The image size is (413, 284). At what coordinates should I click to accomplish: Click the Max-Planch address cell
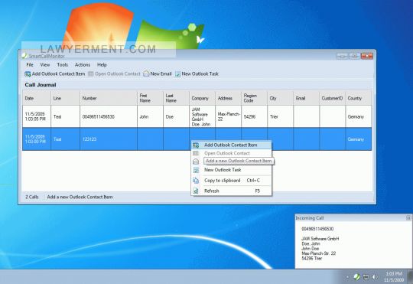click(228, 116)
